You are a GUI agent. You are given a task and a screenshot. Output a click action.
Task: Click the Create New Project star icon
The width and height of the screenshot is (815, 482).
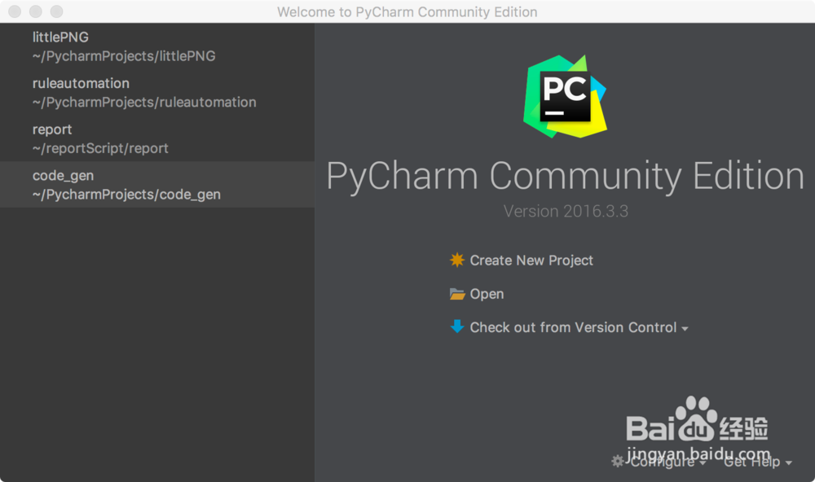459,261
